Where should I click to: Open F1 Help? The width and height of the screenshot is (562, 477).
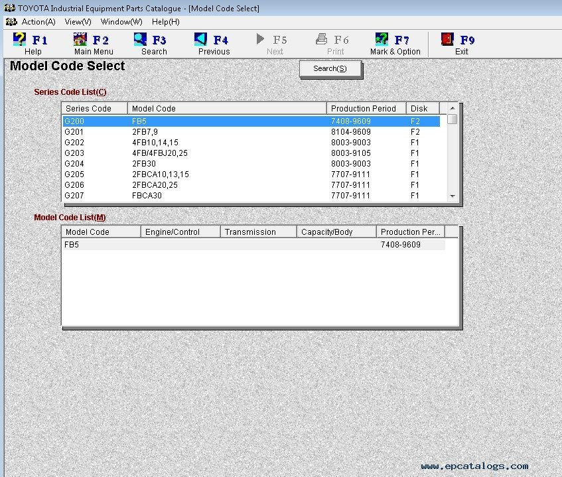[30, 44]
